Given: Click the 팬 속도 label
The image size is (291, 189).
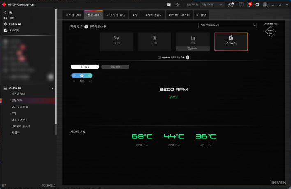Looking at the screenshot, I should tap(174, 97).
